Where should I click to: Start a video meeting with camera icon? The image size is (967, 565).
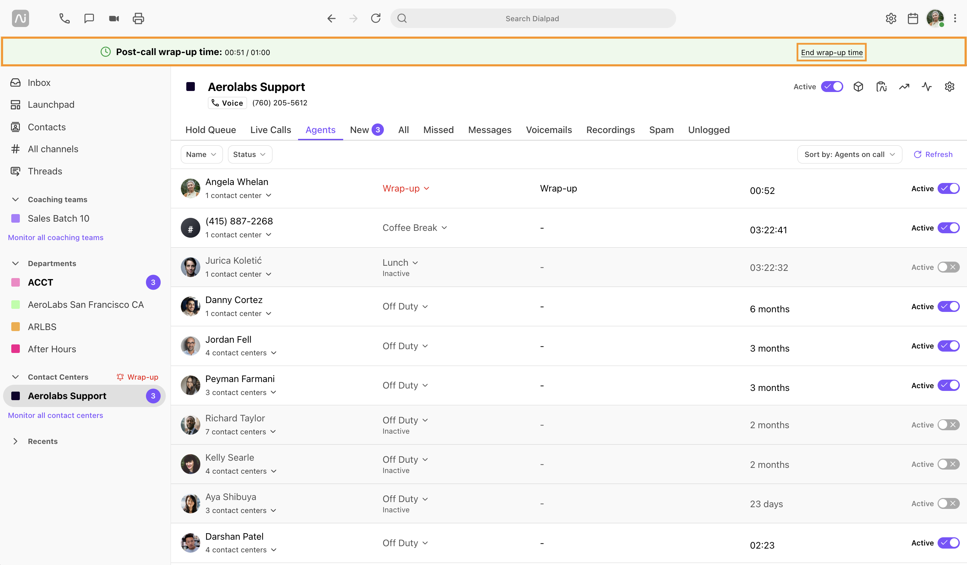114,18
